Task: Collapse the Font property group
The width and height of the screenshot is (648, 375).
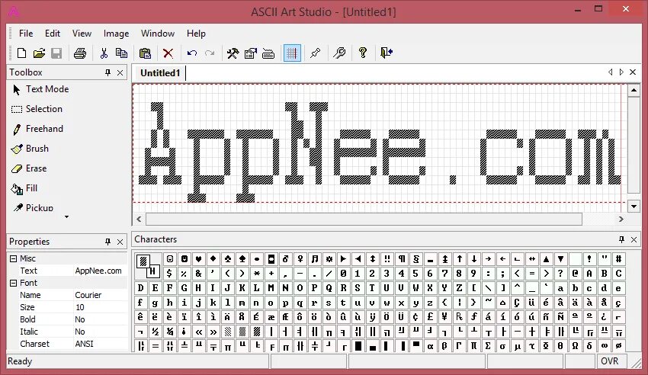Action: 13,283
